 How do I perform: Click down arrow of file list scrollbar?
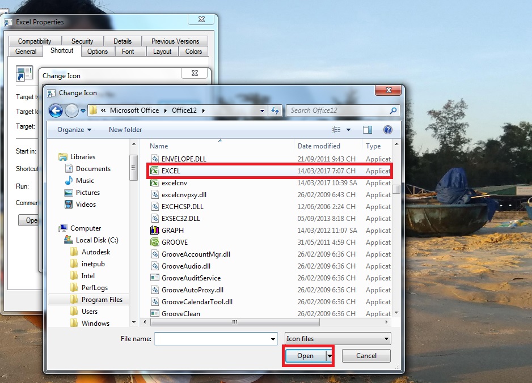coord(396,313)
